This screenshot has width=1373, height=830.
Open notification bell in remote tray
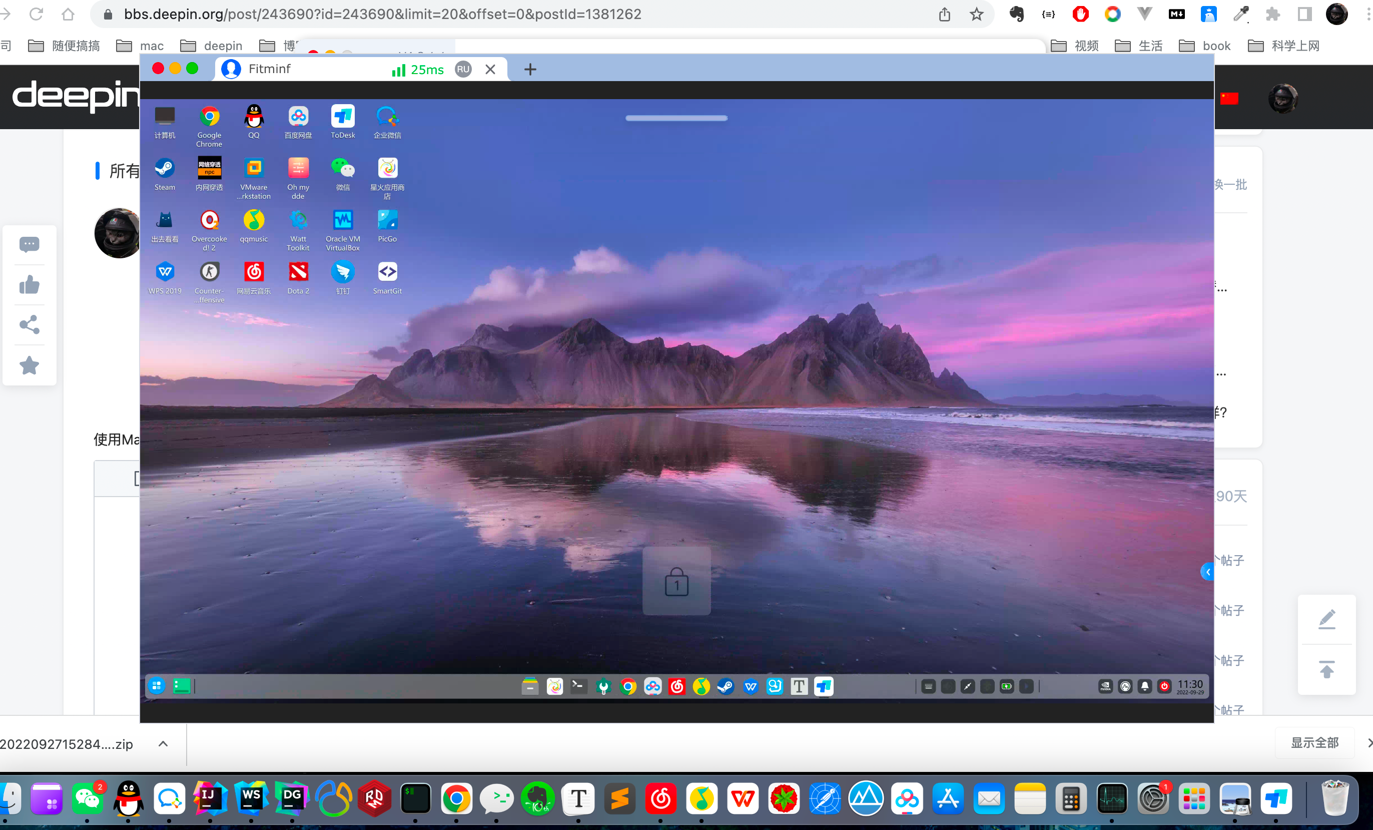click(1144, 686)
